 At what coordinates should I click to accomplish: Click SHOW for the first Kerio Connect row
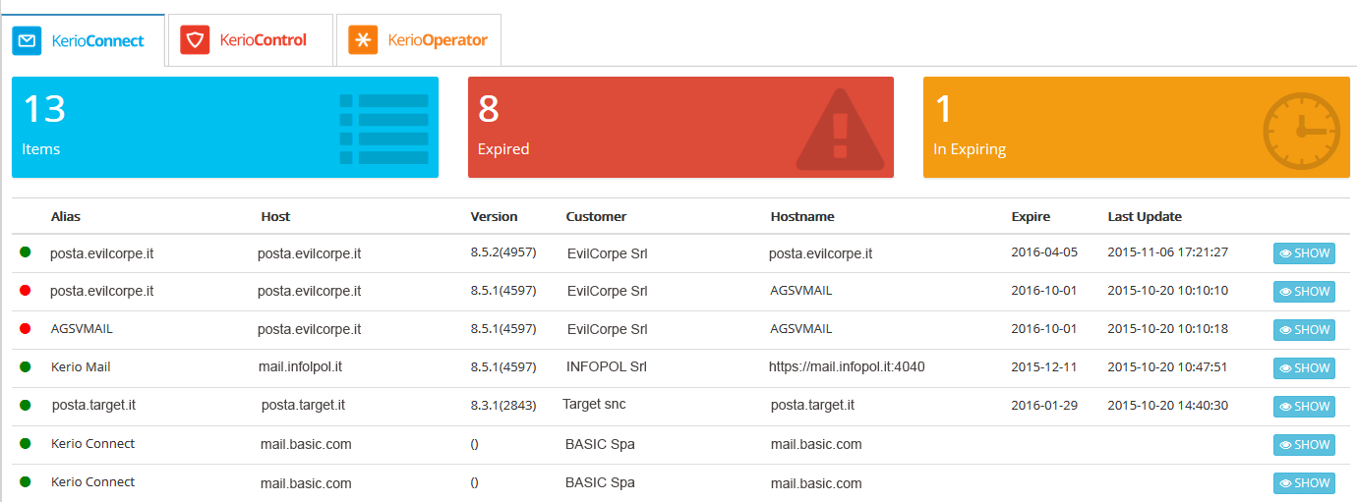point(1304,445)
